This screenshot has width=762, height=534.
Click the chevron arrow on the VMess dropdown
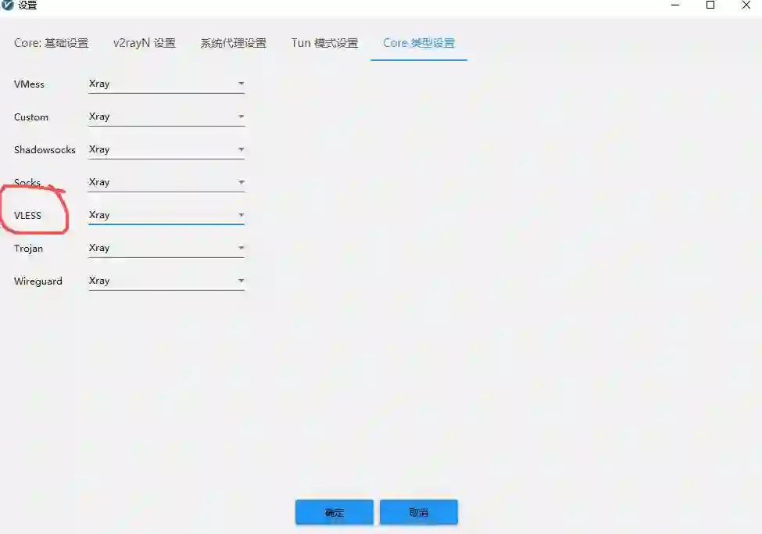[x=241, y=84]
